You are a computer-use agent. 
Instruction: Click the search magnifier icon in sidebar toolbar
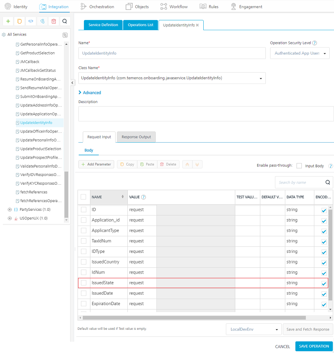tap(65, 21)
